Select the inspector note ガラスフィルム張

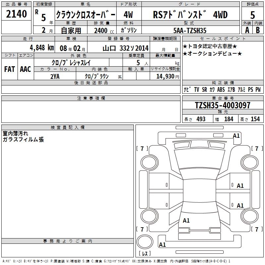pos(23,139)
